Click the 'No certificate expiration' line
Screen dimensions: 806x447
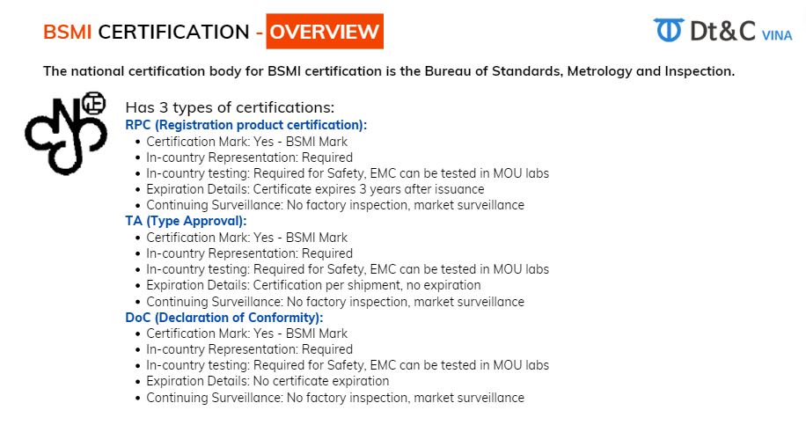[267, 381]
